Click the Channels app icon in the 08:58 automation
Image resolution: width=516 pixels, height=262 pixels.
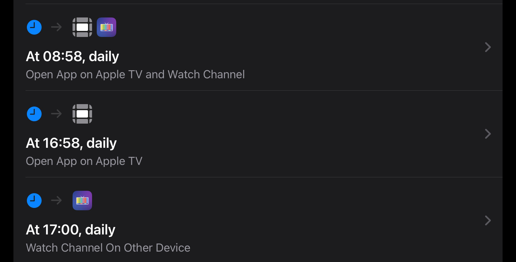pos(106,27)
